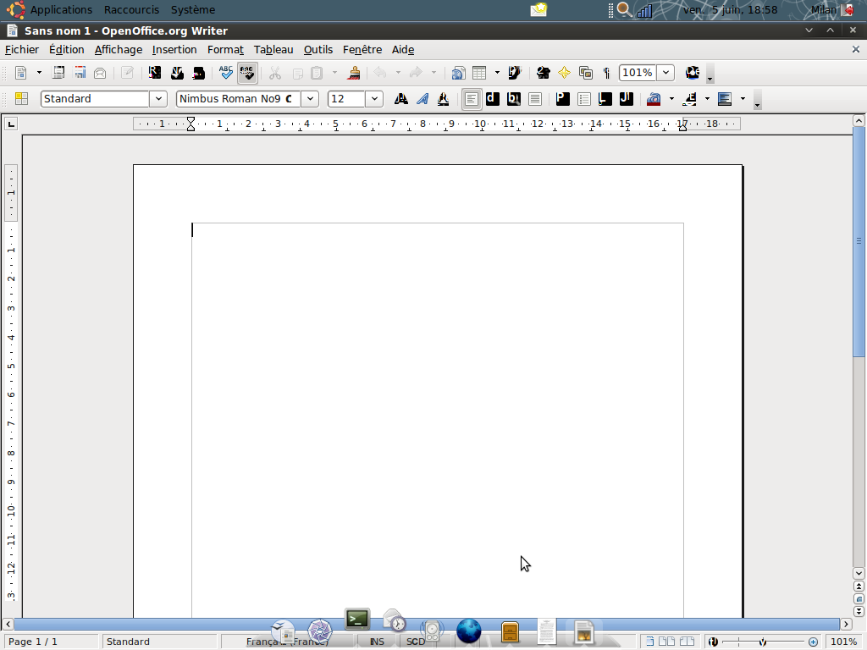Open the Insertion menu

pyautogui.click(x=174, y=50)
